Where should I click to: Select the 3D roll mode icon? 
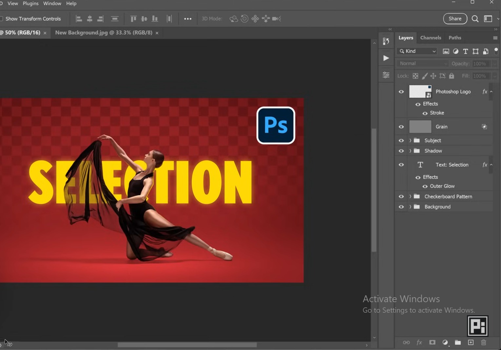click(244, 19)
